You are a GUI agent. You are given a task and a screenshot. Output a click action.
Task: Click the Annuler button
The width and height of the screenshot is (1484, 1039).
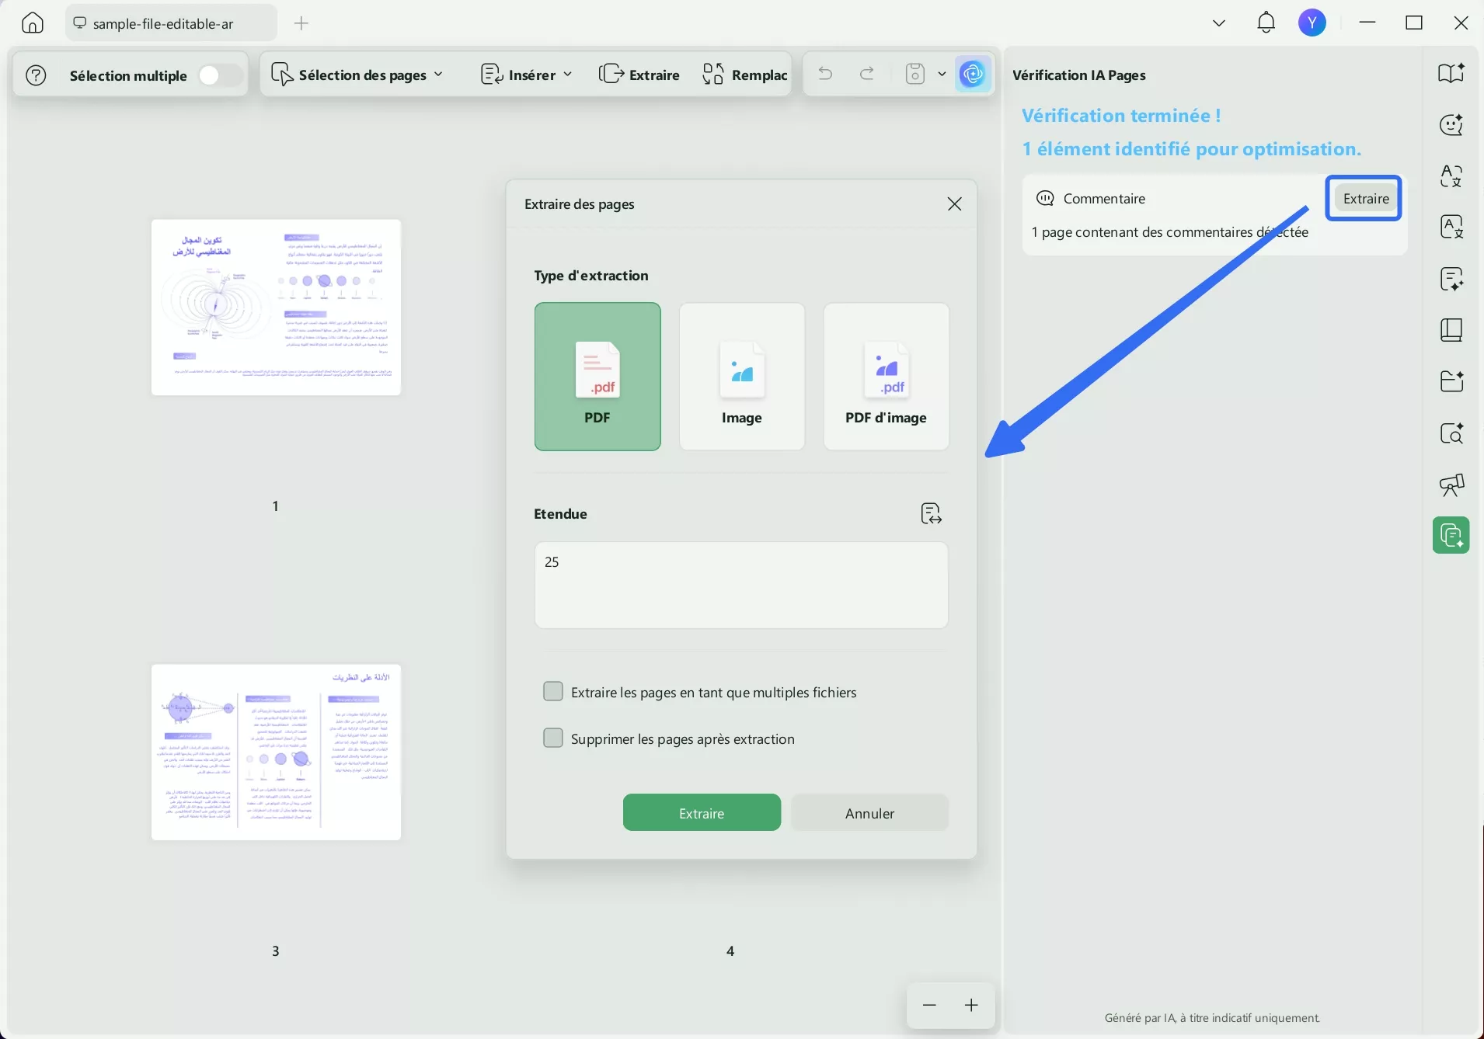pos(869,812)
